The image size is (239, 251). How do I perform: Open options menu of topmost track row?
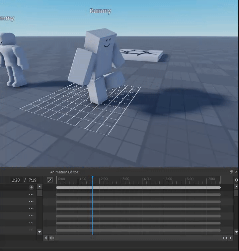[32, 195]
